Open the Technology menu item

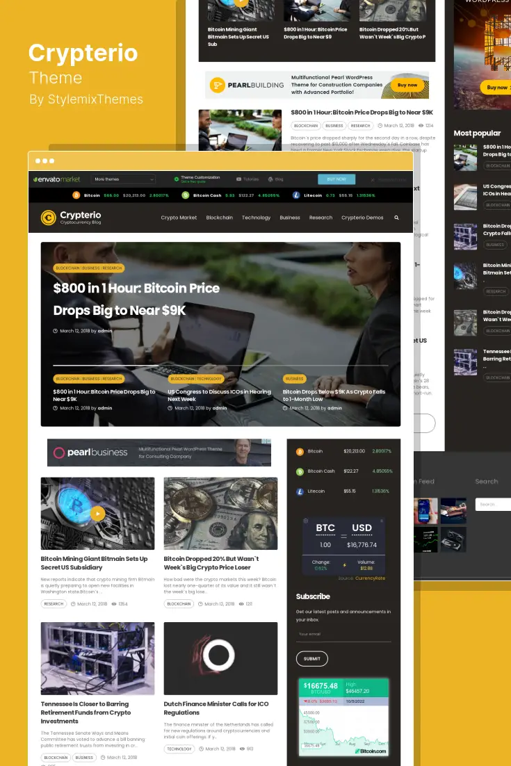click(256, 218)
